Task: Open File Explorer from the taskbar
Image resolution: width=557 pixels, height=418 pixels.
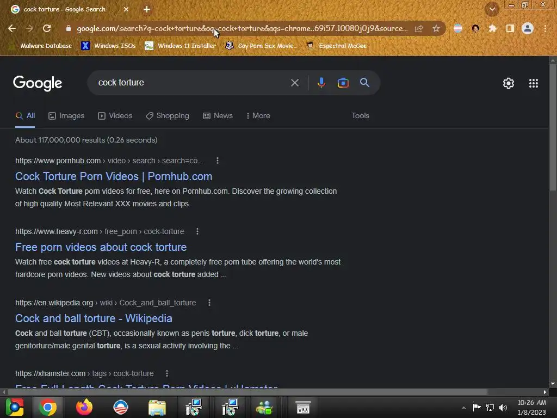Action: (x=157, y=407)
